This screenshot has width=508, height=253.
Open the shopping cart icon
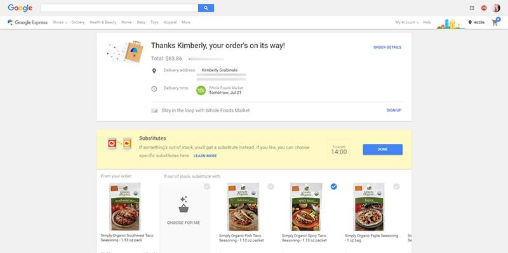click(495, 22)
